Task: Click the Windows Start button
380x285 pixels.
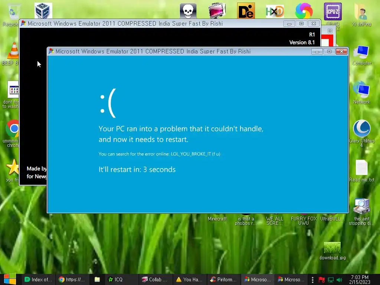Action: pos(10,279)
